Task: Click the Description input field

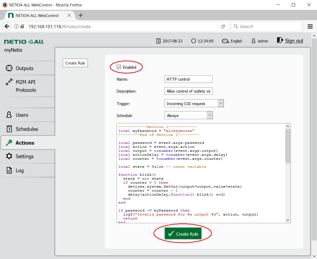Action: tap(188, 91)
